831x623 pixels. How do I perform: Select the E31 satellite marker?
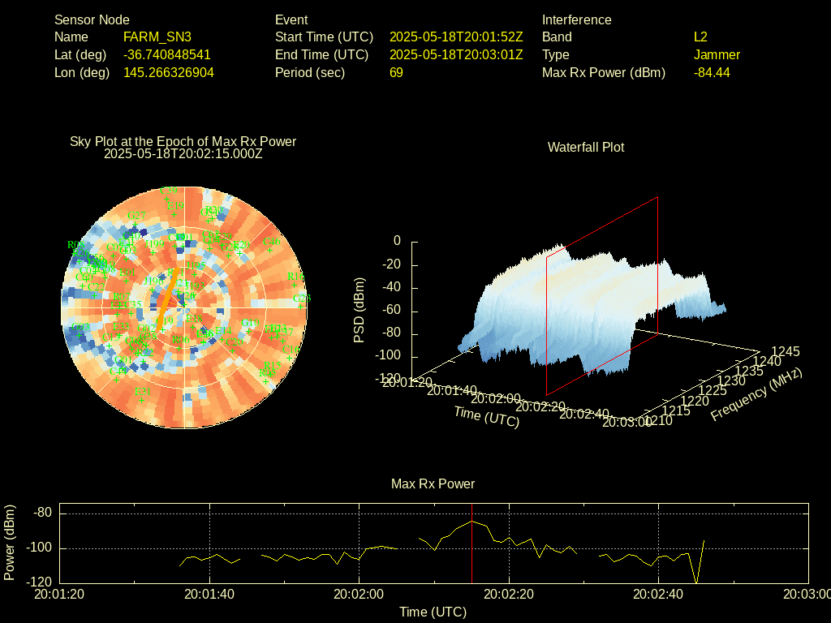pos(141,399)
